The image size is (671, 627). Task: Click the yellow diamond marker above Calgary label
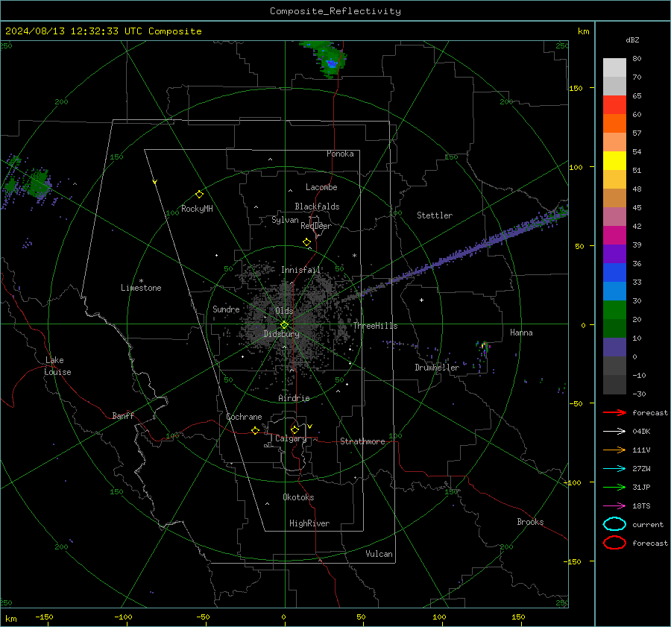coord(294,429)
